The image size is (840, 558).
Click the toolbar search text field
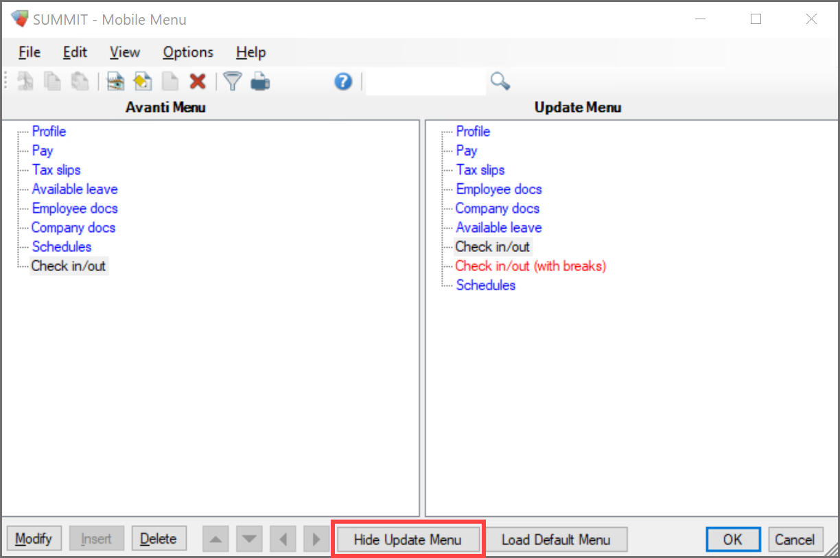[425, 82]
